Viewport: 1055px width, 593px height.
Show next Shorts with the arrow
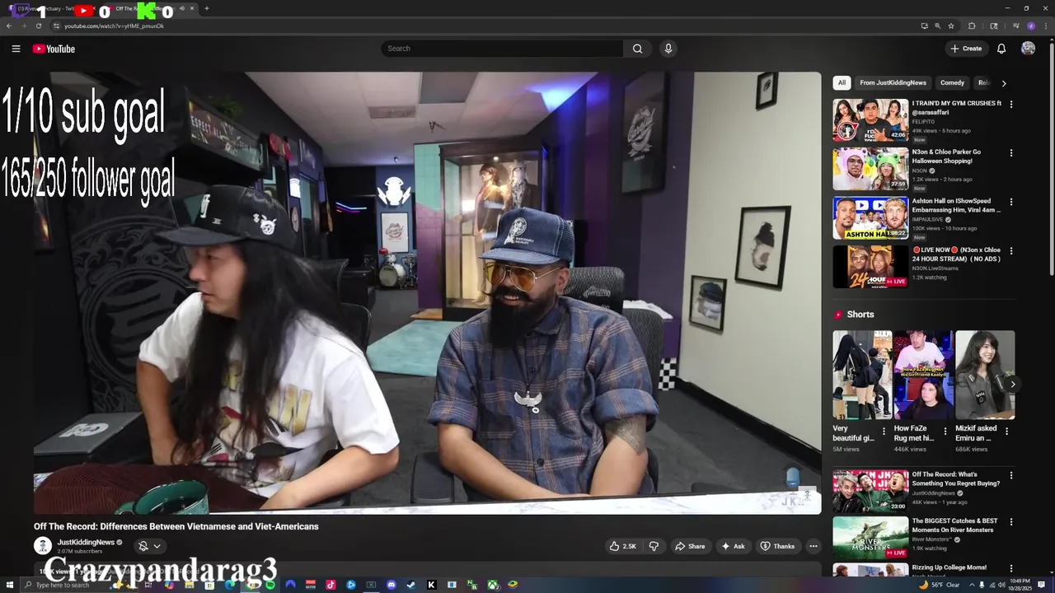1012,384
